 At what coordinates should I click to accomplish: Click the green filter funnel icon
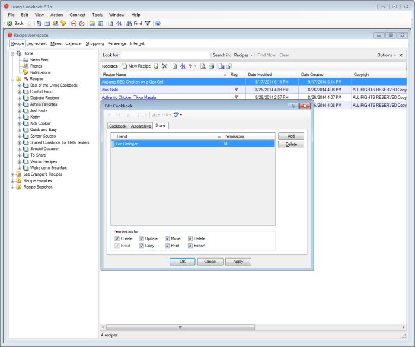point(148,23)
